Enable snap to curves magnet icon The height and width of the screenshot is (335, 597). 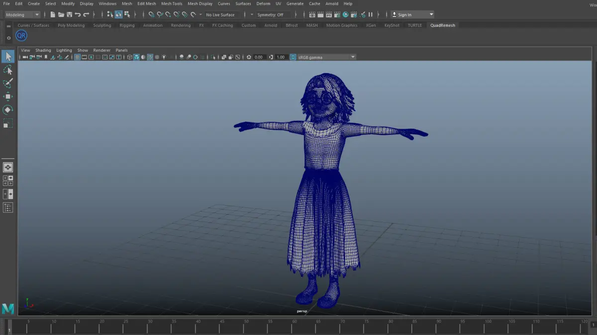(x=160, y=14)
